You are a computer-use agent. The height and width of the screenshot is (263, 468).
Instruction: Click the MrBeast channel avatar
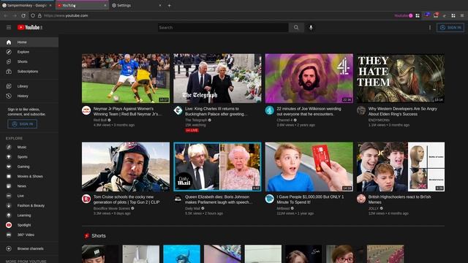270,199
